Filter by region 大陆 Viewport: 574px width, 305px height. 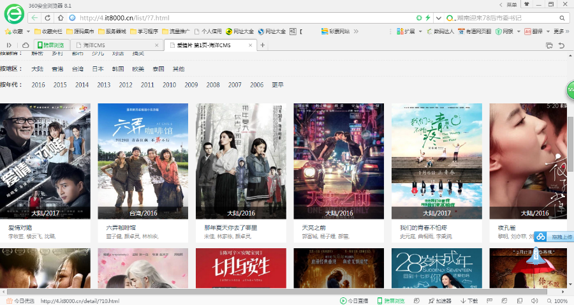[x=38, y=69]
